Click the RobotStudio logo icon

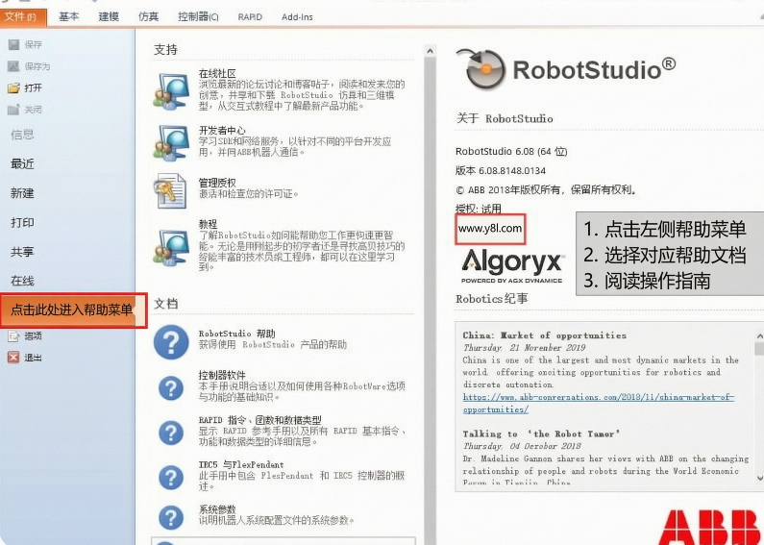481,68
